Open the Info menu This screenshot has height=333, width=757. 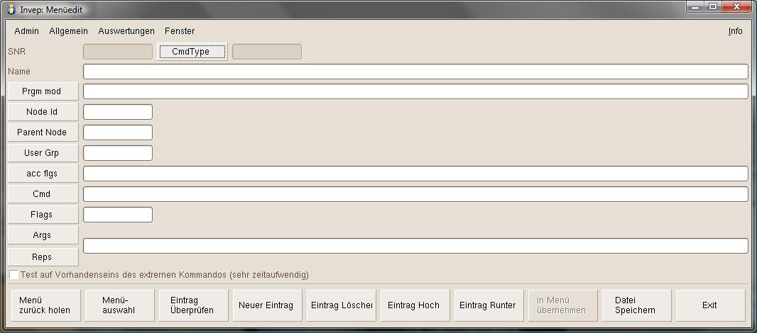735,31
